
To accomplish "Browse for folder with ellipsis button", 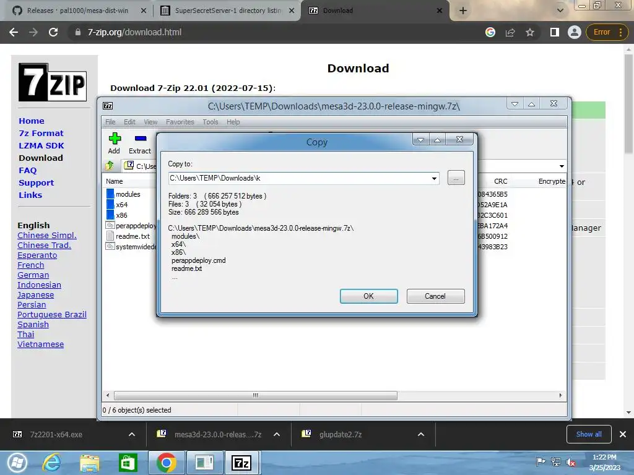I will click(x=456, y=178).
